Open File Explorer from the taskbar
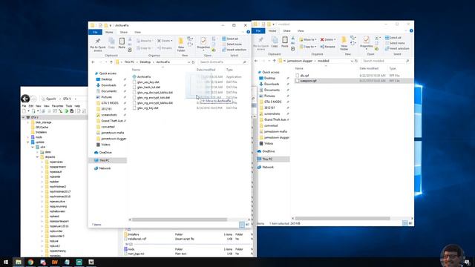 (19, 262)
